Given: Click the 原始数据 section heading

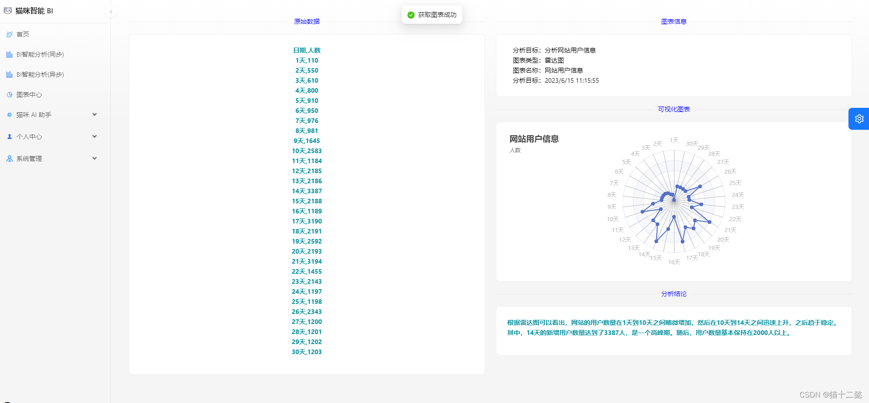Looking at the screenshot, I should coord(307,21).
